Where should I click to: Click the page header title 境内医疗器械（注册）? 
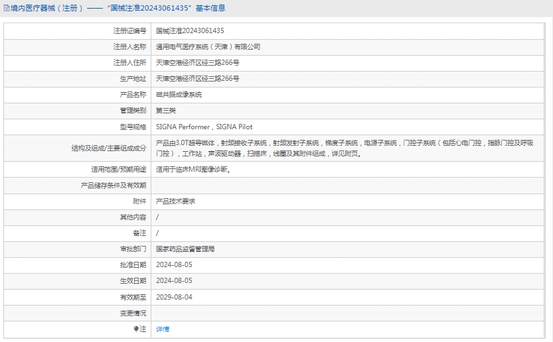46,9
